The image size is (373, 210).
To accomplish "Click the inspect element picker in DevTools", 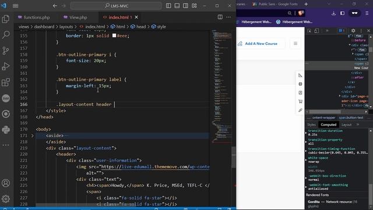I will 309,31.
